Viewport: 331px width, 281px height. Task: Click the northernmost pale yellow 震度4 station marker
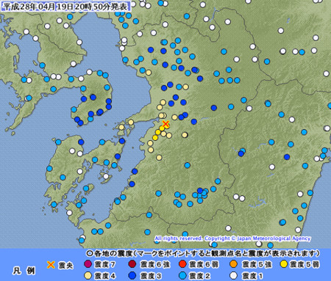[149, 73]
